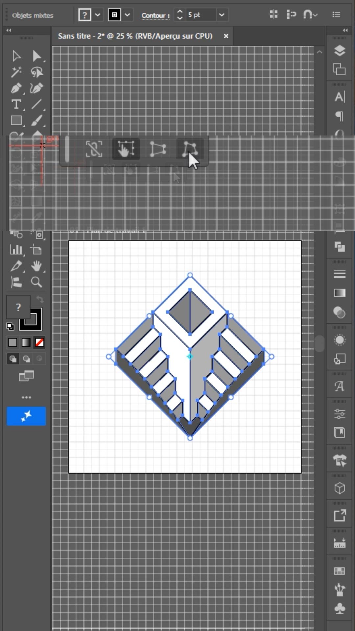Expand the right panel dock arrows
The width and height of the screenshot is (355, 631).
pyautogui.click(x=345, y=30)
